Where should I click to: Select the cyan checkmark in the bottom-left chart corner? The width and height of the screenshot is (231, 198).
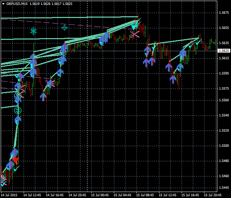click(4, 184)
